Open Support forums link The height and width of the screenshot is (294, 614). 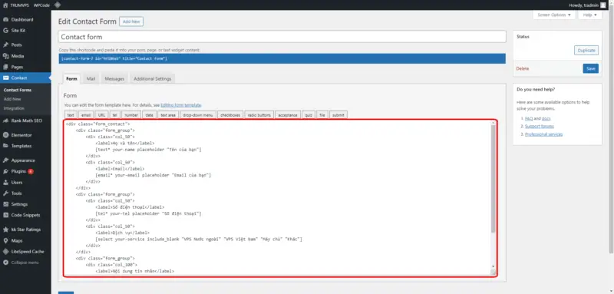(x=540, y=126)
